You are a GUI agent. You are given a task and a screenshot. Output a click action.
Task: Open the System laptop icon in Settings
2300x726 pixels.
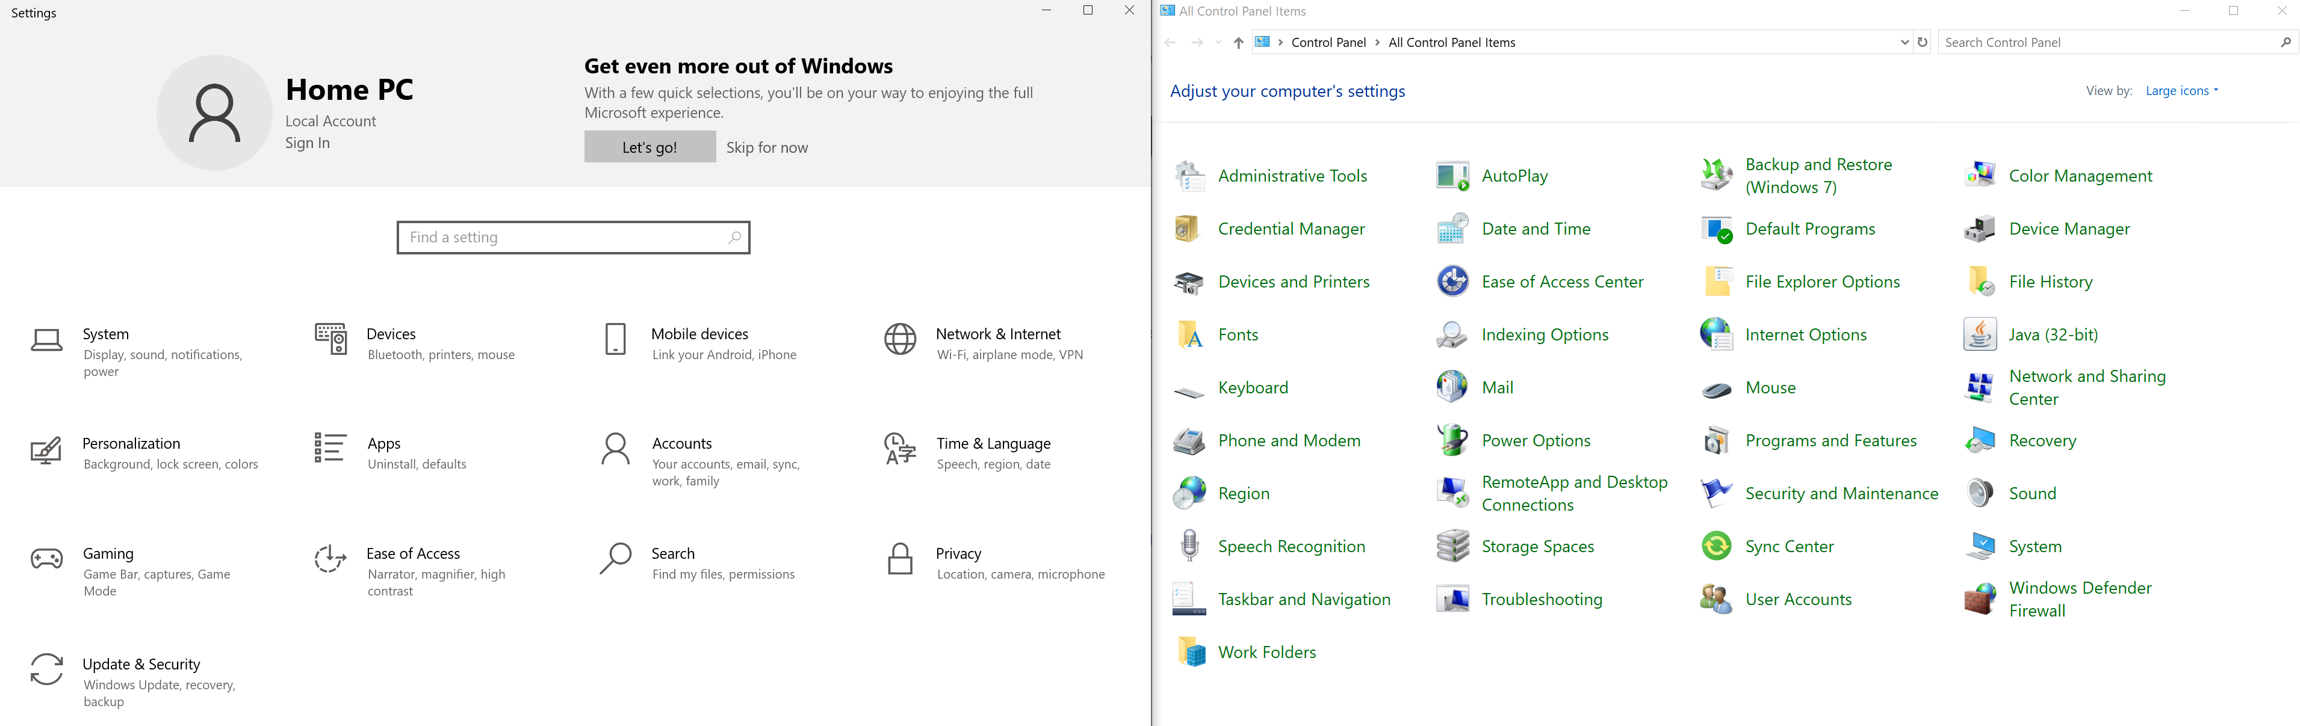[x=46, y=340]
